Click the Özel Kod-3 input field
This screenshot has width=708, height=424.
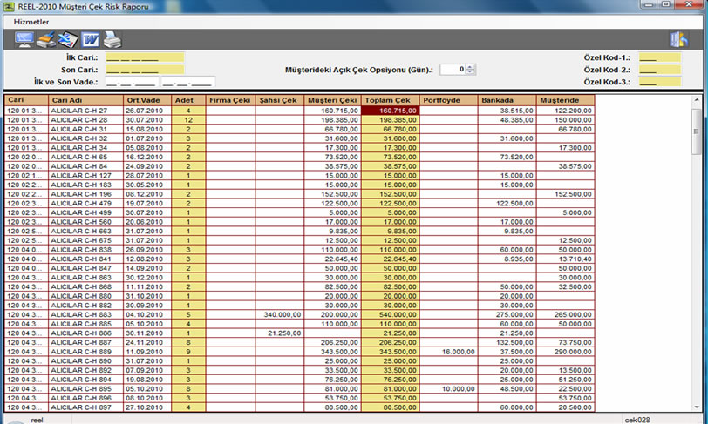click(660, 82)
